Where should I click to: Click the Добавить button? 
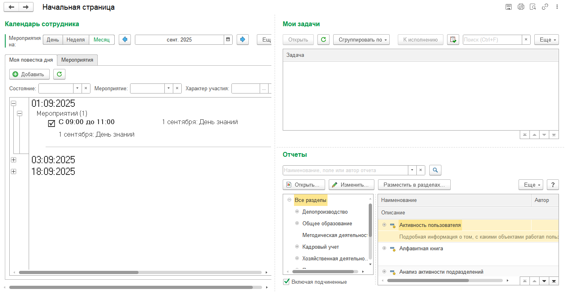tap(29, 74)
